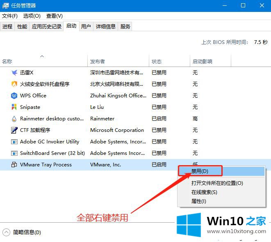271x242 pixels.
Task: Switch to the 详细信息 tab
Action: tap(106, 27)
